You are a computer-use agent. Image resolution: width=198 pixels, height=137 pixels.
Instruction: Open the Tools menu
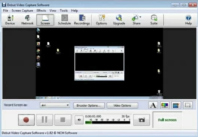64,11
